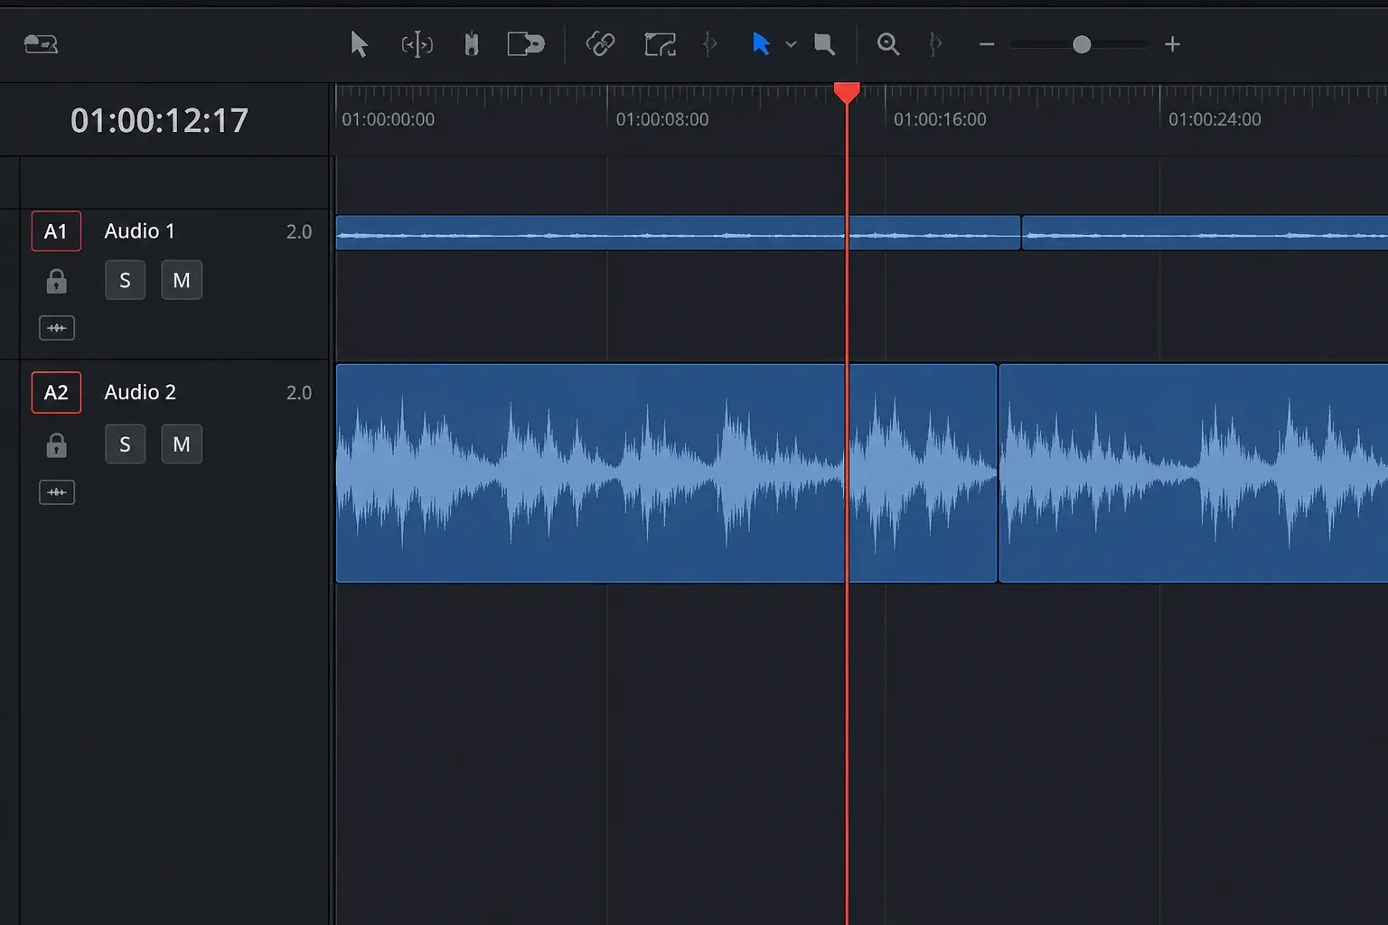Lock the Audio 2 track
The image size is (1388, 925).
(56, 444)
